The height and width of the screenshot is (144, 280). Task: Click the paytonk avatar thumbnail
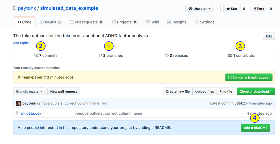pos(18,103)
